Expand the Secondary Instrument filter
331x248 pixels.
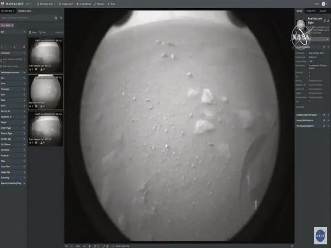pyautogui.click(x=24, y=72)
